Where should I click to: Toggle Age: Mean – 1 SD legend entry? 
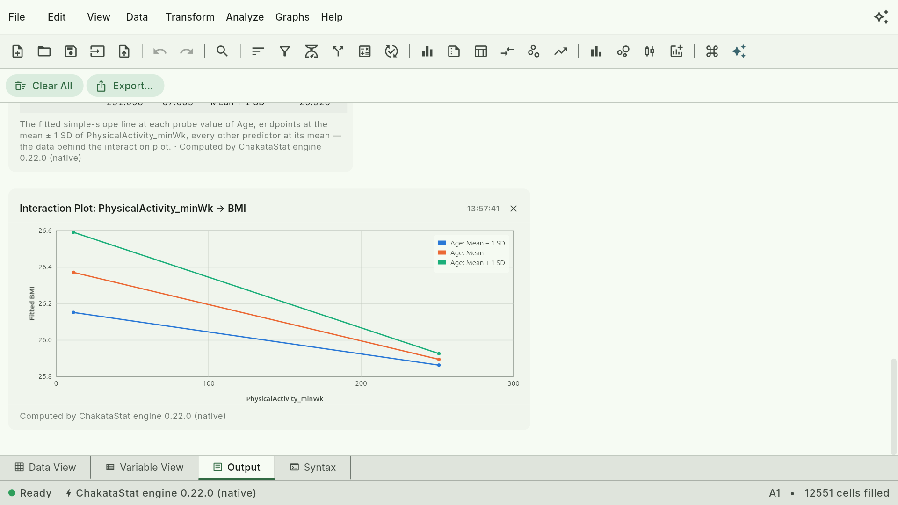click(471, 243)
